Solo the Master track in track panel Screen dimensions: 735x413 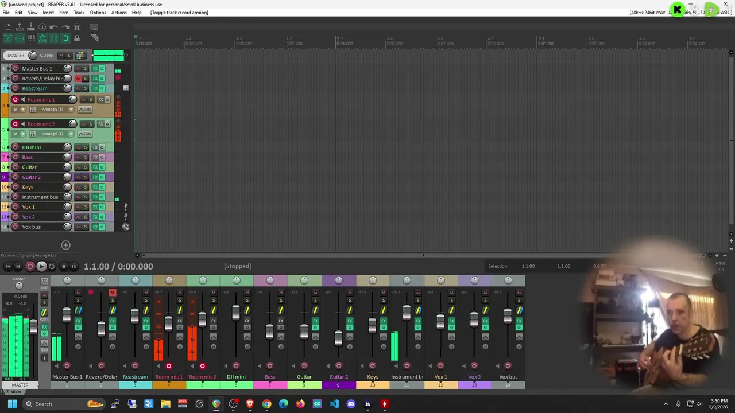(x=69, y=56)
